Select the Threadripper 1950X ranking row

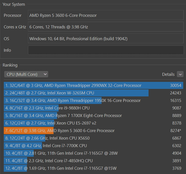pyautogui.click(x=94, y=100)
